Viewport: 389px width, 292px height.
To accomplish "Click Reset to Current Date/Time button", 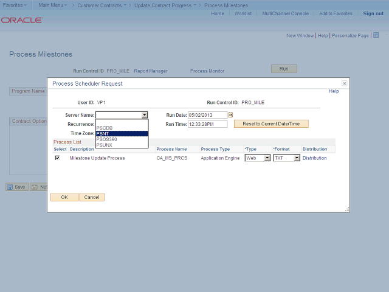I will (x=271, y=123).
